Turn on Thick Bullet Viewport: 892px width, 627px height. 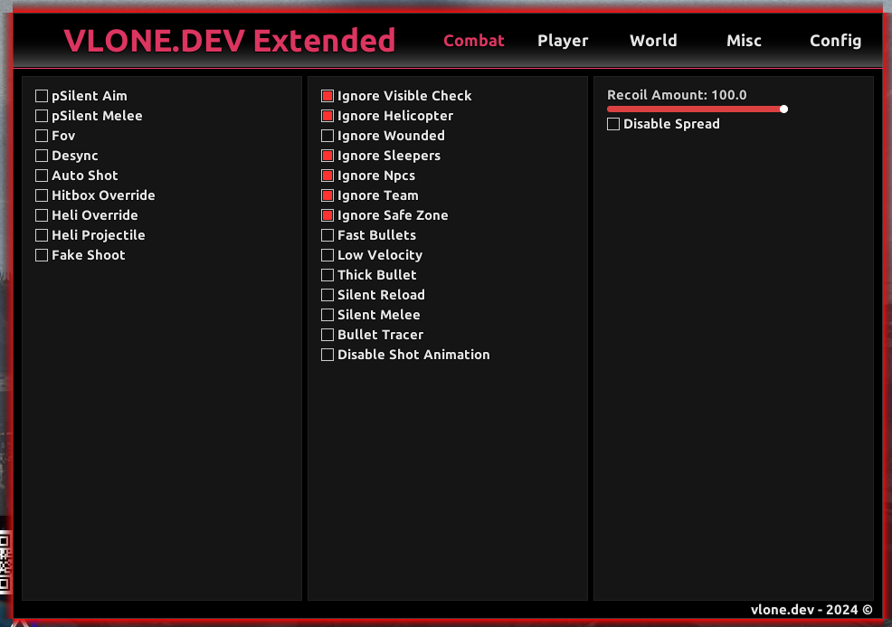[x=327, y=275]
